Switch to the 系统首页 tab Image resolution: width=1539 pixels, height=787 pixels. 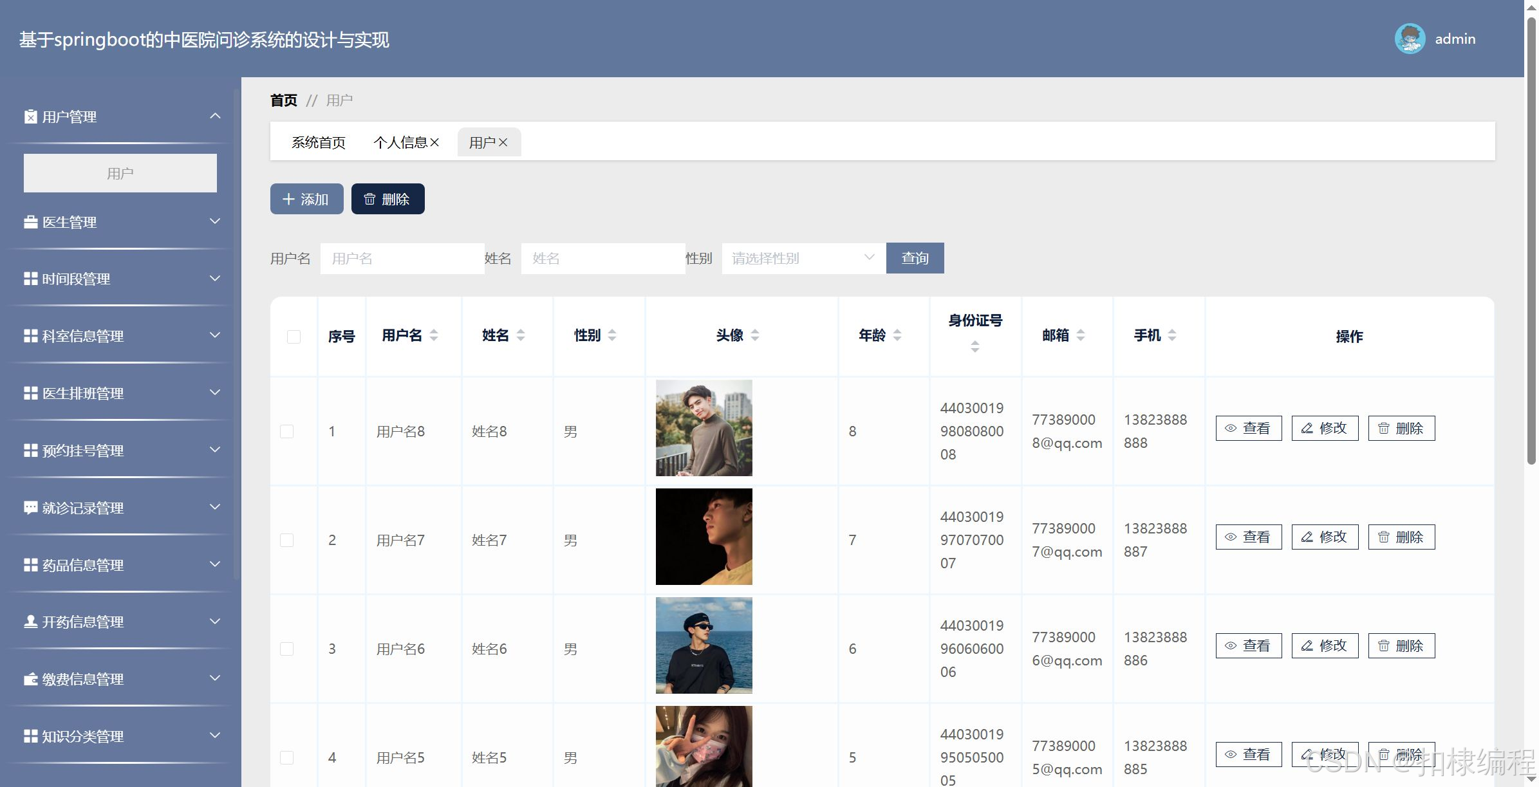coord(319,143)
